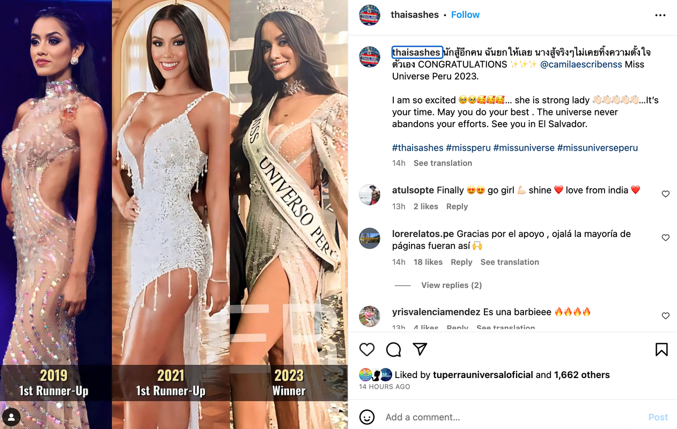This screenshot has height=429, width=677.
Task: Follow the thaisashes account
Action: [x=465, y=15]
